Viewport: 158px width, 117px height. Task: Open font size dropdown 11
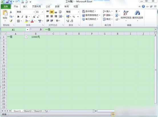click(42, 12)
